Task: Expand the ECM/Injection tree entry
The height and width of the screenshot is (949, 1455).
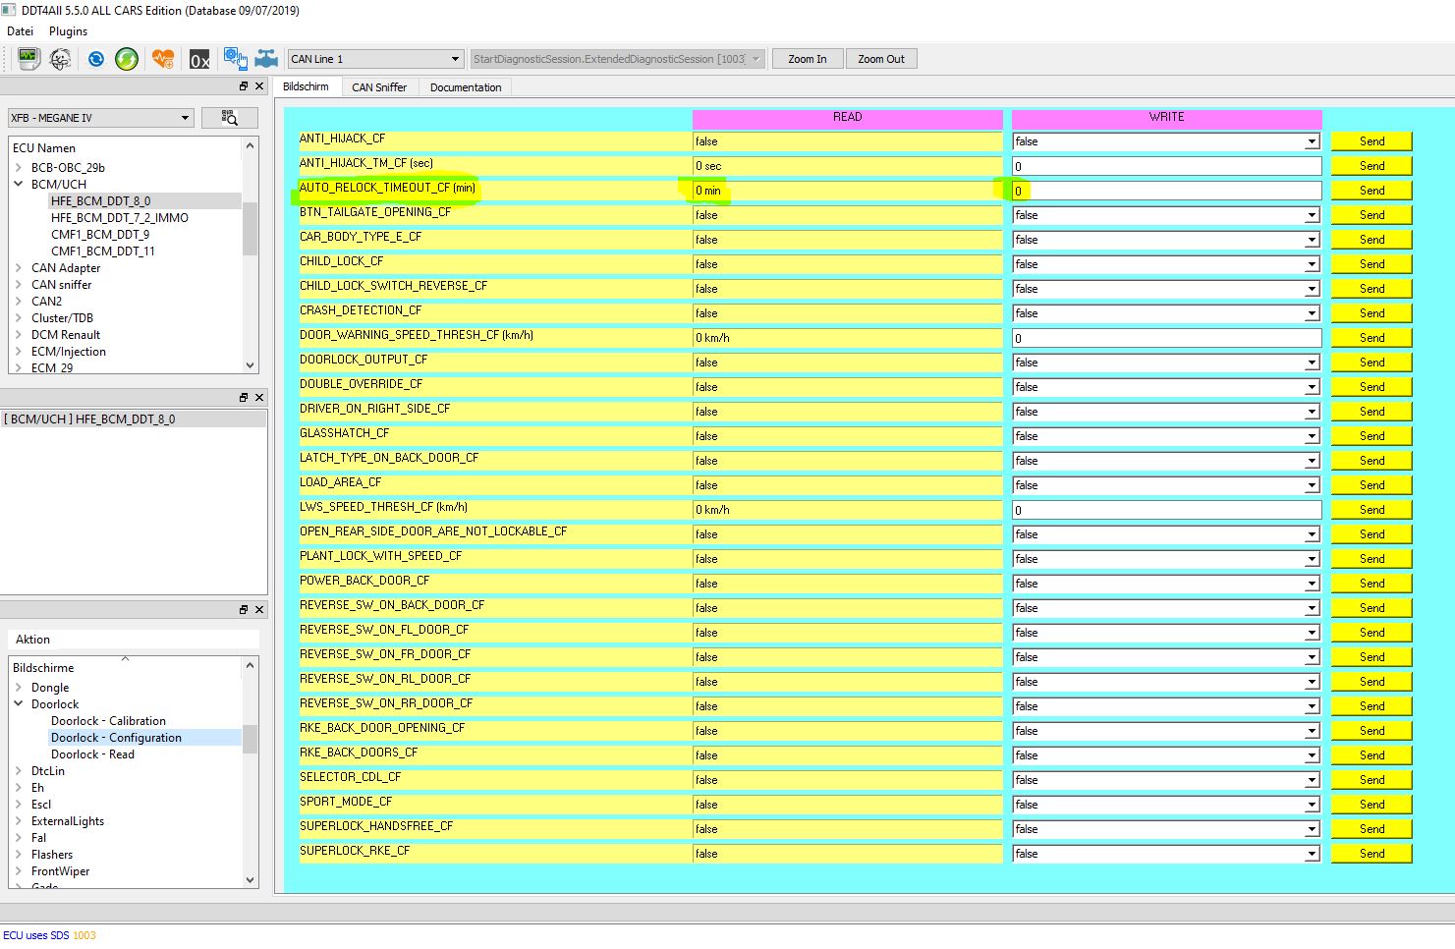Action: 20,351
